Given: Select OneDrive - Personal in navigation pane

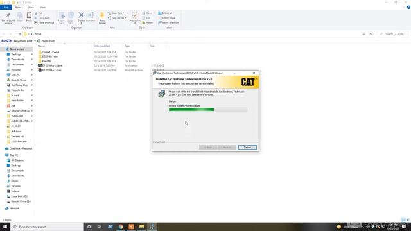Looking at the screenshot, I should click(21, 148).
